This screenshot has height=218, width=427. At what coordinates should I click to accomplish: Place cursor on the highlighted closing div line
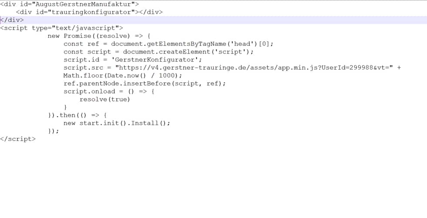point(12,20)
